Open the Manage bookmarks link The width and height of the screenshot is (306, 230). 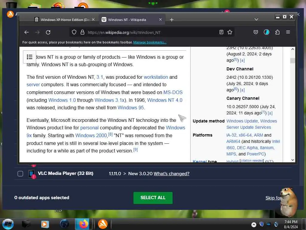click(150, 42)
